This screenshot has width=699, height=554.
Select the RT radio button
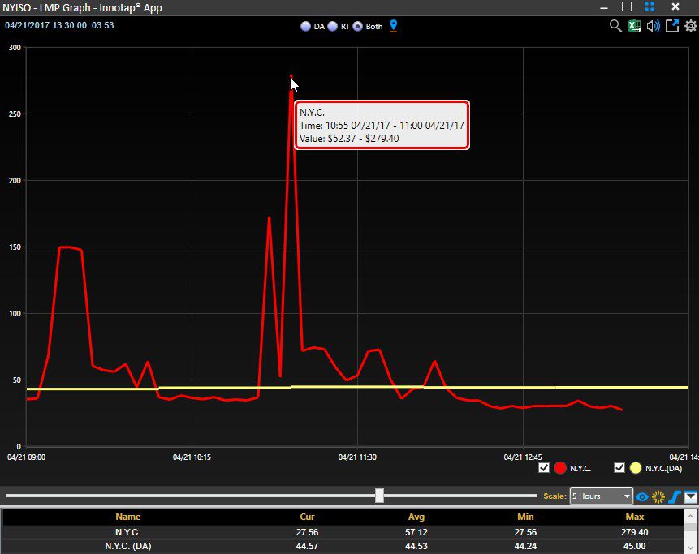[x=333, y=26]
